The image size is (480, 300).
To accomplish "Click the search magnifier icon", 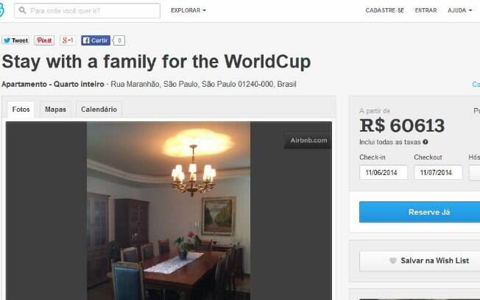I will 22,10.
